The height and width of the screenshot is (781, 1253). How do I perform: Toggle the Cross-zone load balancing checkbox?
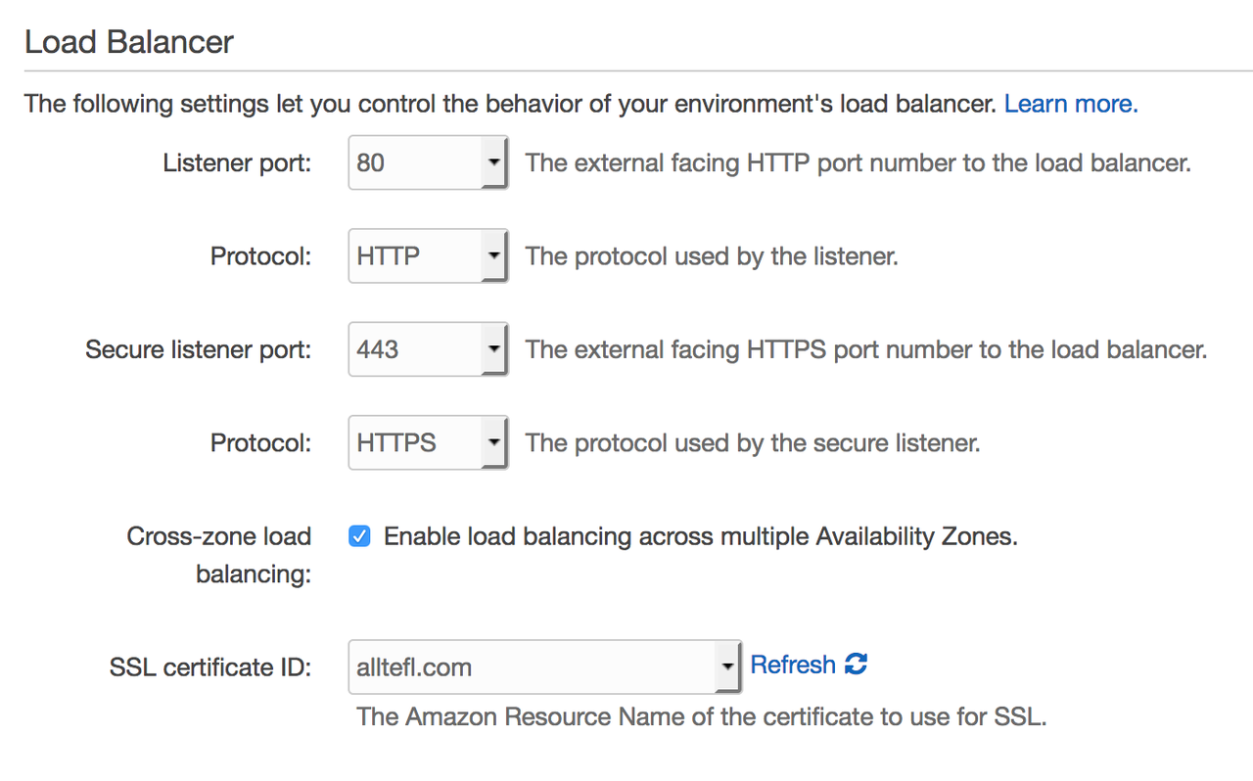tap(360, 536)
